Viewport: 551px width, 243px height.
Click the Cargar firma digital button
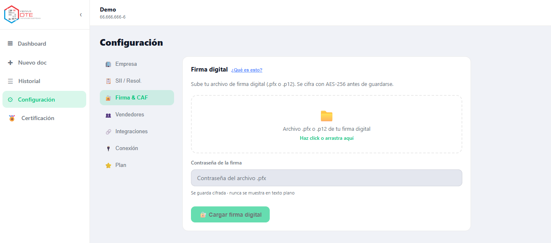230,215
